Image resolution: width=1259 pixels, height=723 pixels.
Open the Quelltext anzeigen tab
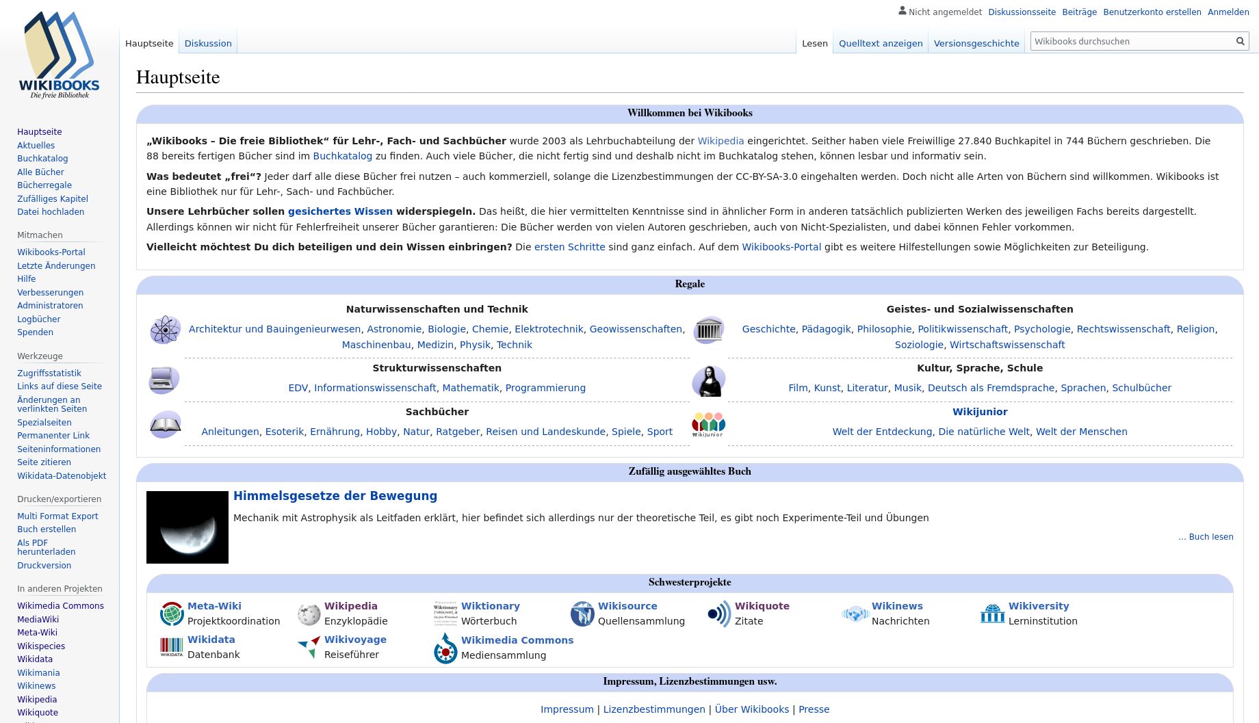(881, 43)
